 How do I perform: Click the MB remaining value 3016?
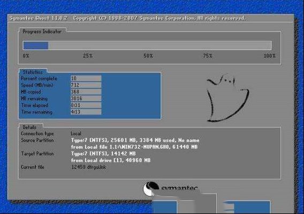click(x=86, y=98)
